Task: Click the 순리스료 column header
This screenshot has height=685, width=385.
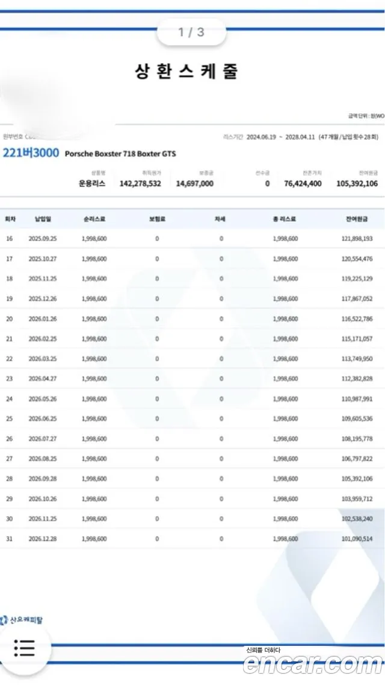Action: pyautogui.click(x=94, y=219)
